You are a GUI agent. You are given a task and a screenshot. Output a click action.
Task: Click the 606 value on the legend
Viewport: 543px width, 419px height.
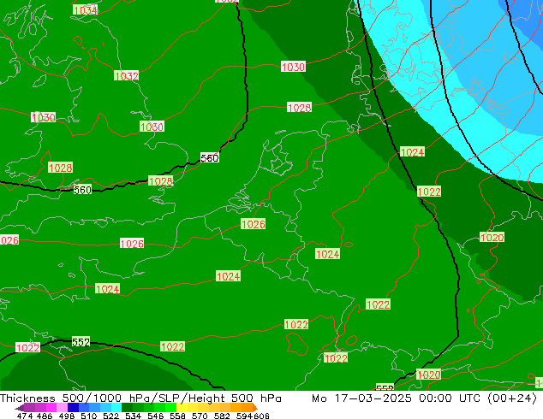(x=261, y=416)
